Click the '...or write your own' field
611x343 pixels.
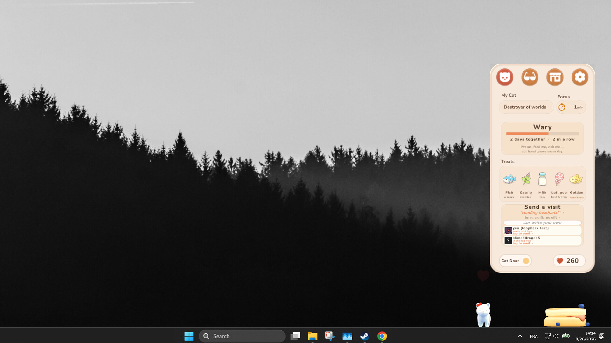click(x=542, y=223)
